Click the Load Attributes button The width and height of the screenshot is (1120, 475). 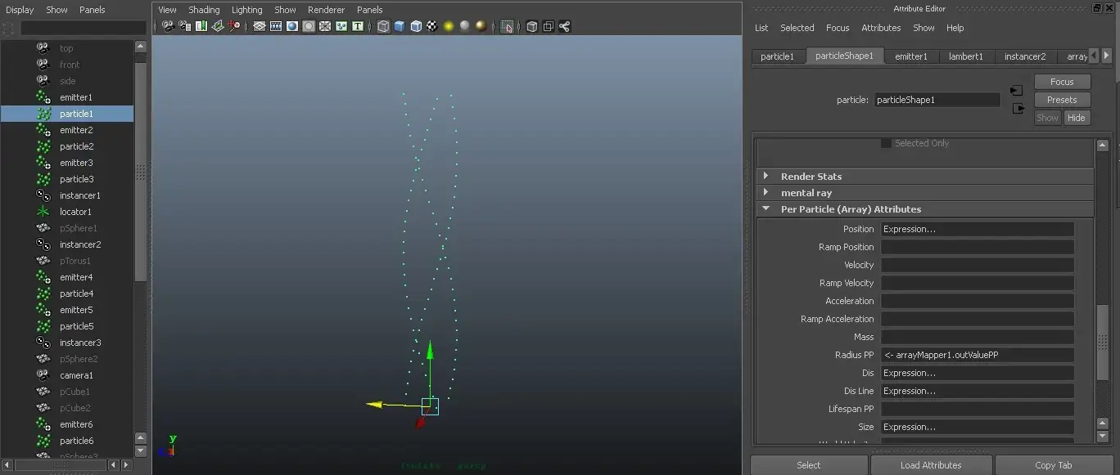coord(931,465)
